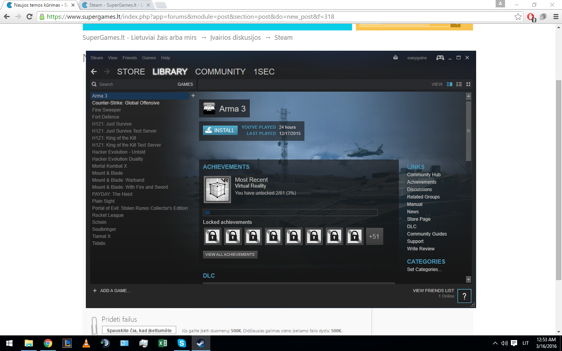The height and width of the screenshot is (351, 562).
Task: Close the Naujos temos kūrimas browser tab
Action: coord(73,5)
